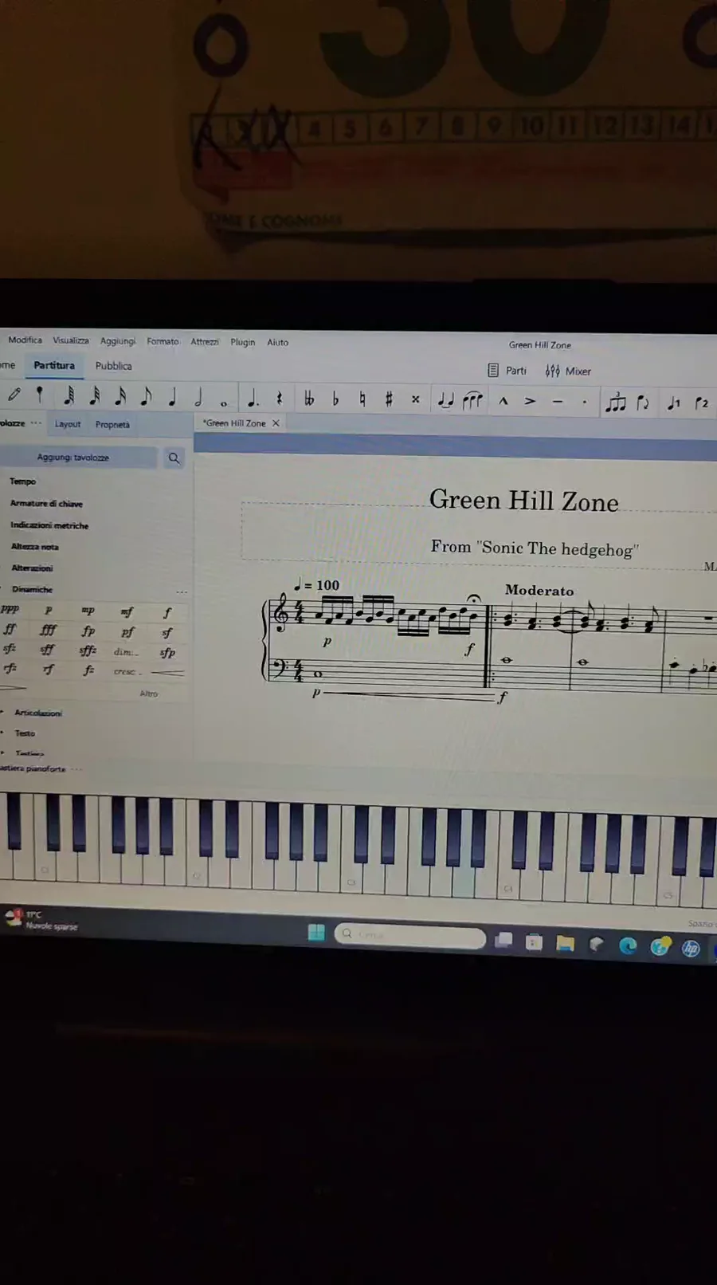Open the Mixer
Screen dimensions: 717x1285
coord(568,371)
